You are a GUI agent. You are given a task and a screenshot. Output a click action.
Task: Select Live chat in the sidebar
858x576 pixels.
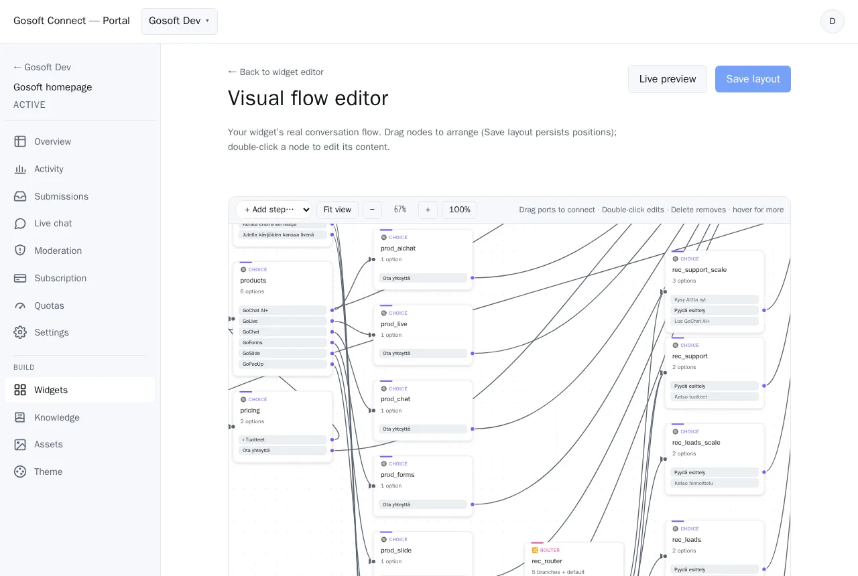[80, 223]
